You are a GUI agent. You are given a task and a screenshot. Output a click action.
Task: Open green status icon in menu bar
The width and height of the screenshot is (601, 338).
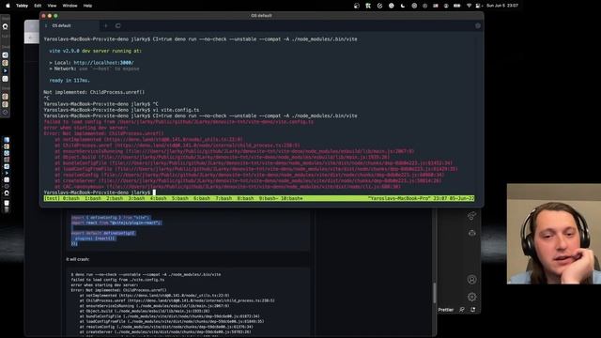pos(368,6)
